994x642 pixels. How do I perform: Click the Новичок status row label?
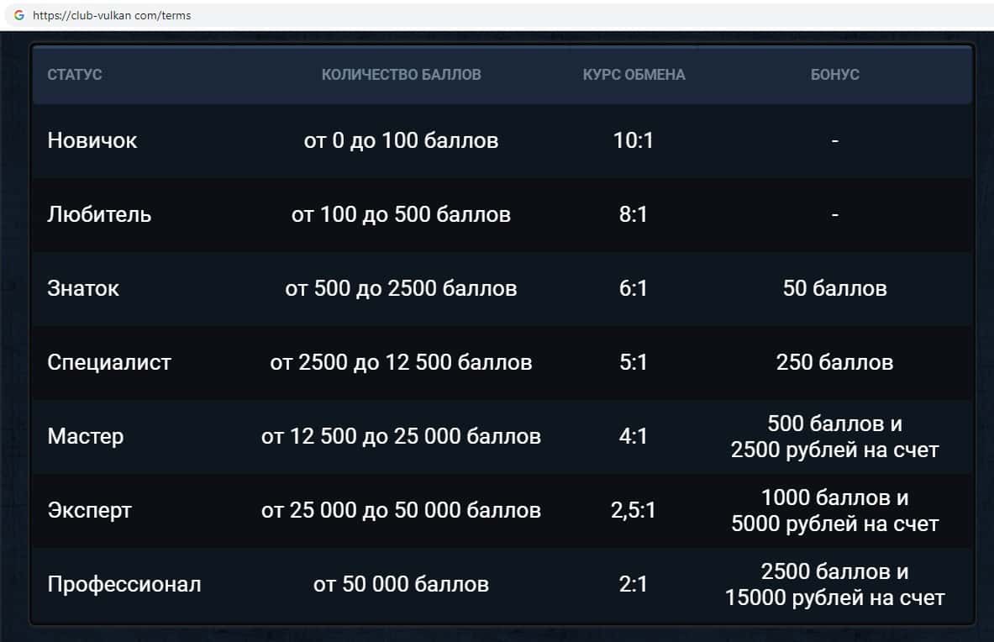click(92, 140)
